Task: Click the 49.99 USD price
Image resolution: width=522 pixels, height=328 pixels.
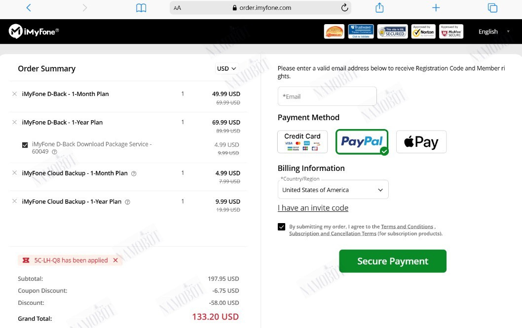Action: (x=226, y=94)
